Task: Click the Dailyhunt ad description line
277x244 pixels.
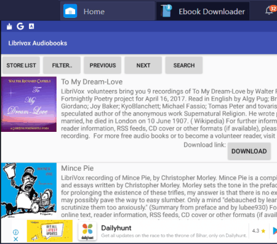Action: coord(174,235)
